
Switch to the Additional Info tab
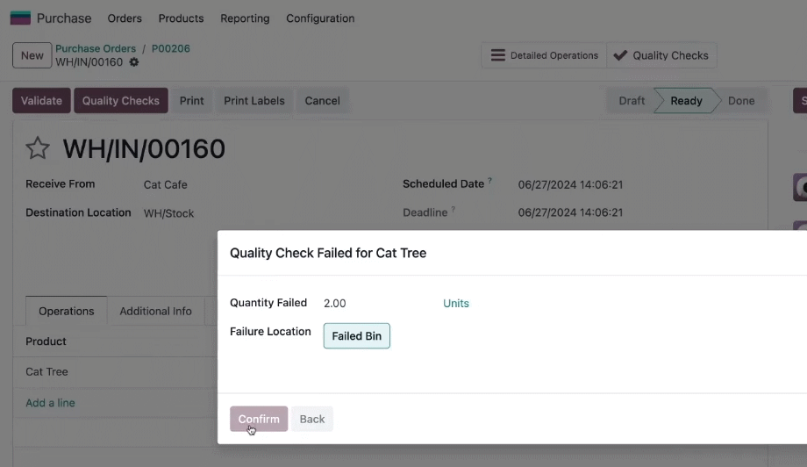pos(155,311)
